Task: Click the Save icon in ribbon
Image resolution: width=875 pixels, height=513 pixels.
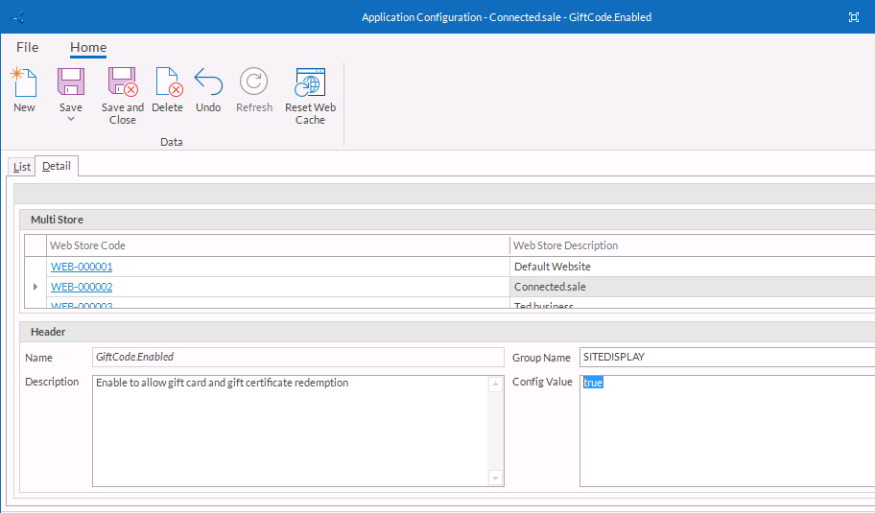Action: pos(71,82)
